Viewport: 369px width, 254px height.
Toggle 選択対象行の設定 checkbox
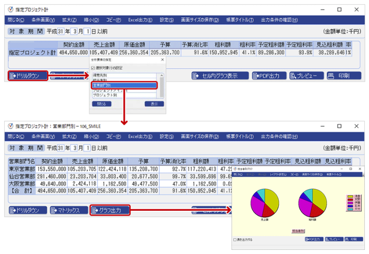pos(94,68)
